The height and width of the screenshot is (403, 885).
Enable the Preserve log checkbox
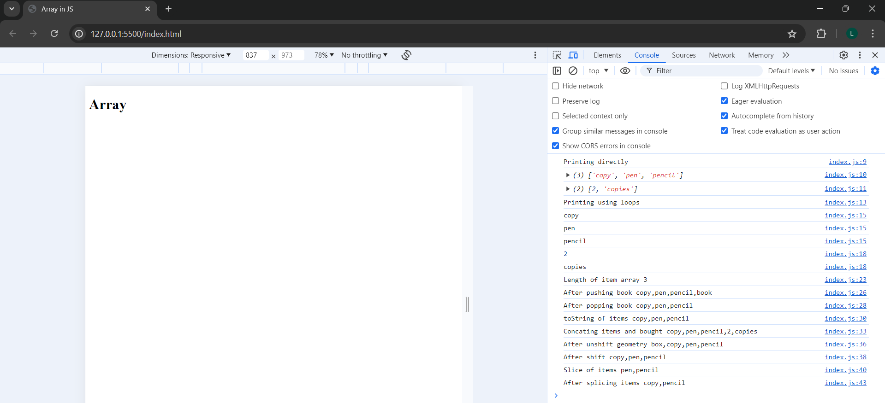click(556, 101)
